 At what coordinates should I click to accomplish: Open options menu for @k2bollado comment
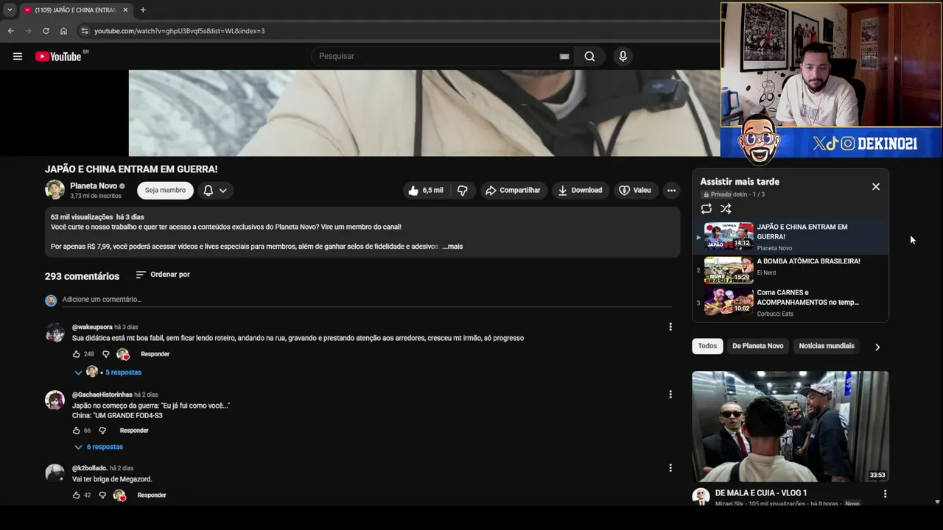pos(670,468)
